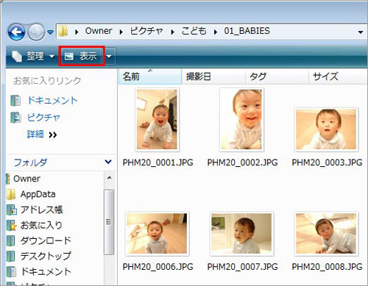This screenshot has height=286, width=368.
Task: Click the PHM20_0008.JPG file name
Action: pyautogui.click(x=327, y=267)
